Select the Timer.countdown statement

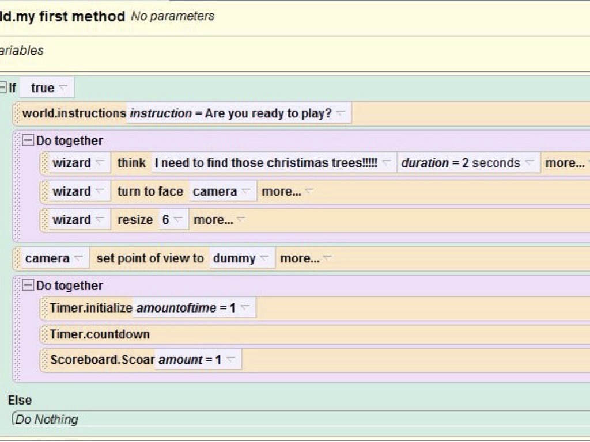click(x=99, y=334)
